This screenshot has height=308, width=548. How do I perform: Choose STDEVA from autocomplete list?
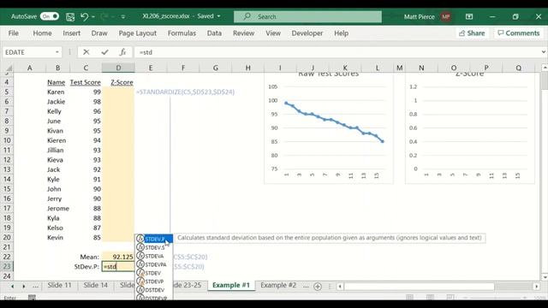tap(154, 256)
